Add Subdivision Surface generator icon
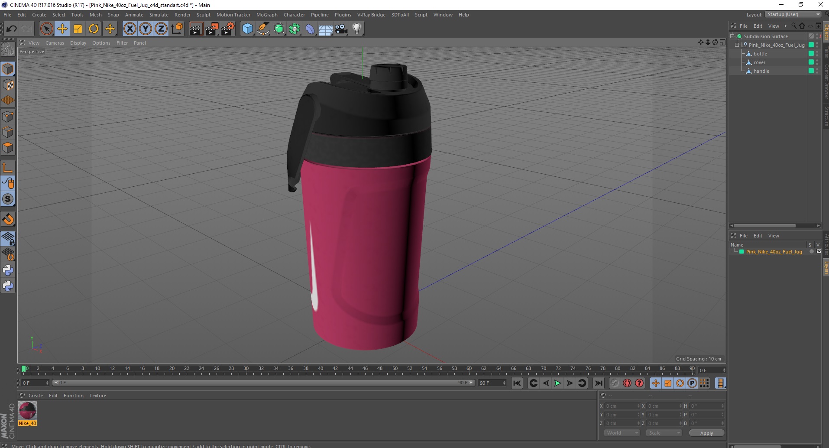 coord(279,29)
